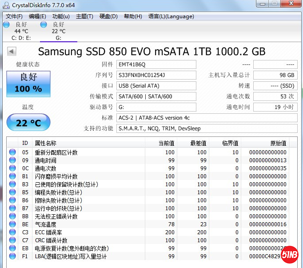The image size is (303, 268).
Task: Open the 硬盘(D) menu
Action: point(108,16)
